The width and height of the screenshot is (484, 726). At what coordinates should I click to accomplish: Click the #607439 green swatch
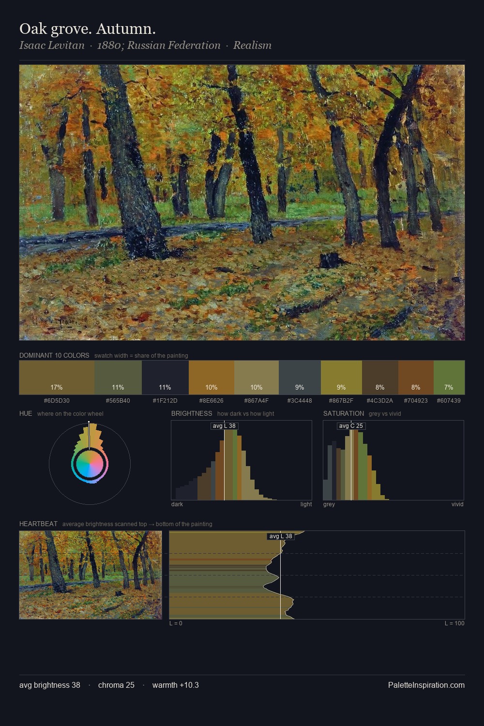coord(449,378)
